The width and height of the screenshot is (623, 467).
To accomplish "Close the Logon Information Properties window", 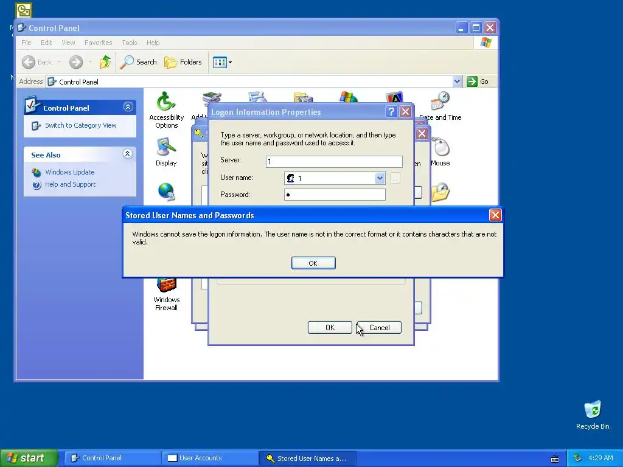I will (405, 112).
